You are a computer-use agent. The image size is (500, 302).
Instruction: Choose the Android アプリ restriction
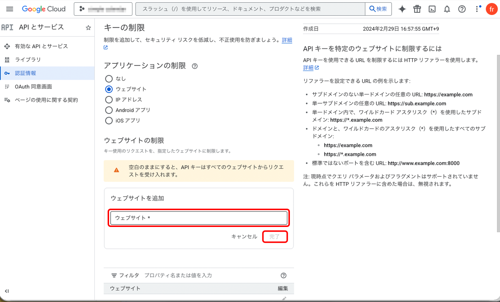tap(109, 110)
